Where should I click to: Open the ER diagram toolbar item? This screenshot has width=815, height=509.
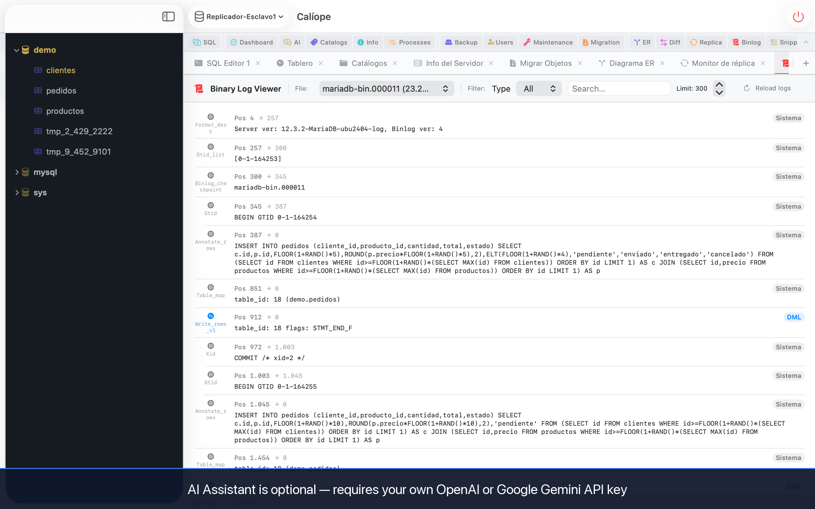point(642,42)
